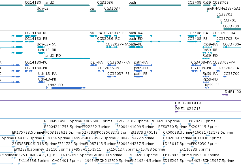Click the RP004514961.5prime EST label
The width and height of the screenshot is (241, 165).
(x=63, y=121)
